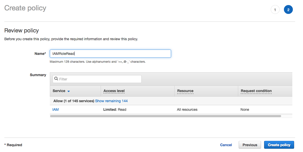The width and height of the screenshot is (303, 152).
Task: Click the Create policy button
Action: coord(279,145)
